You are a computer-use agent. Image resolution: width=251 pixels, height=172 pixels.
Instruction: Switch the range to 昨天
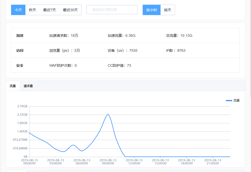click(33, 10)
